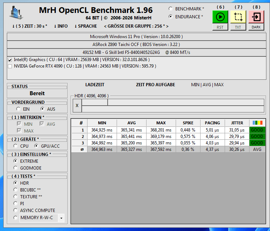Toggle the MAX metric checkbox
The height and width of the screenshot is (231, 270).
coord(19,131)
